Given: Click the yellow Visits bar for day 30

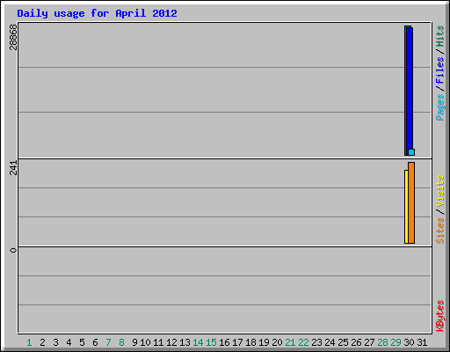Looking at the screenshot, I should 406,207.
